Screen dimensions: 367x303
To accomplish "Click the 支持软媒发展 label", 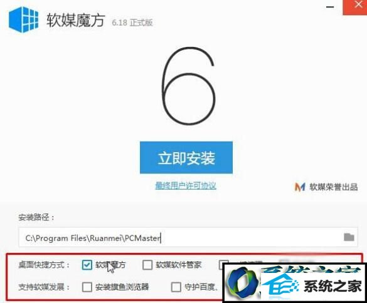I will (x=45, y=287).
